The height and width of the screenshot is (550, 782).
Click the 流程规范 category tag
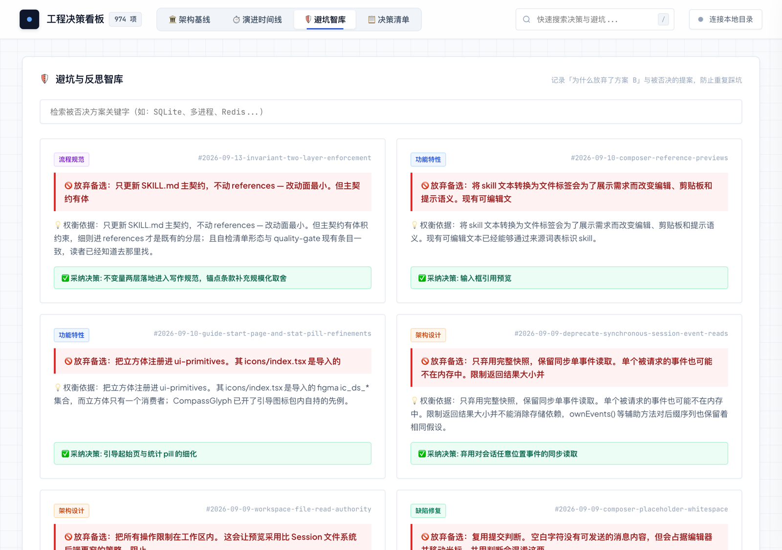[x=71, y=159]
